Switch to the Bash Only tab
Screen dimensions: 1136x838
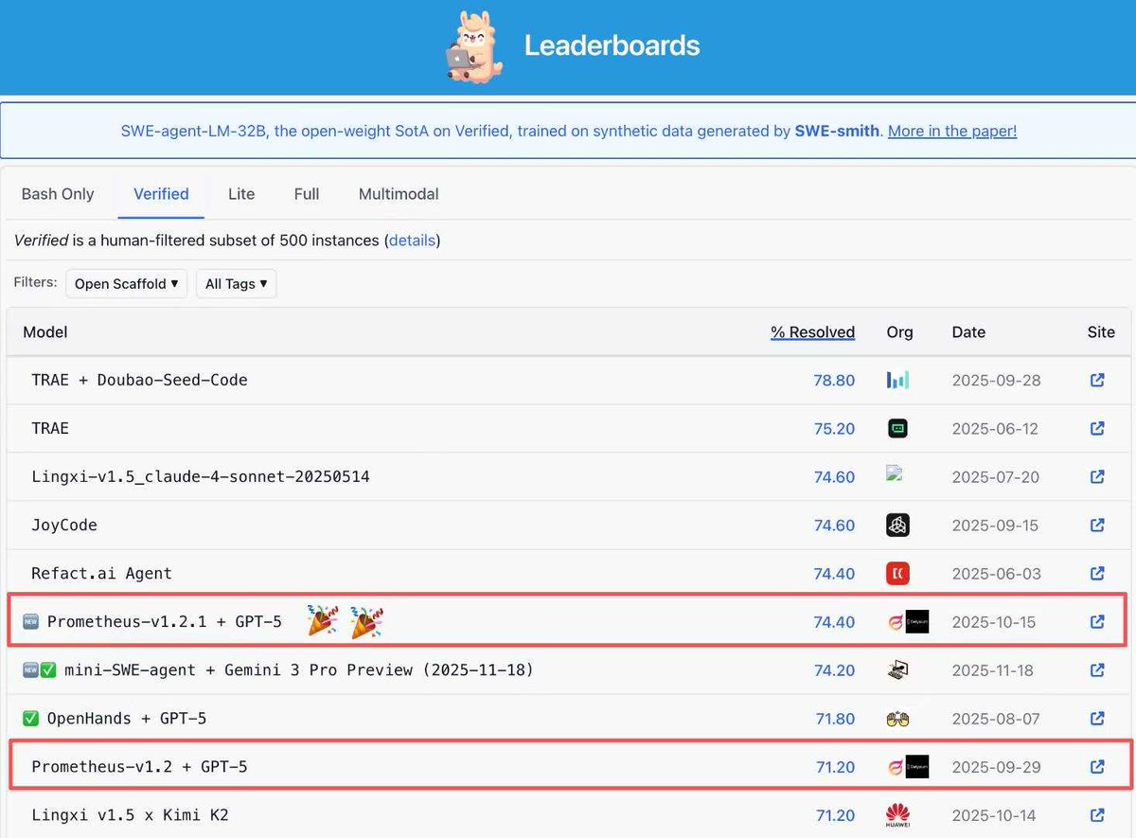pos(58,194)
